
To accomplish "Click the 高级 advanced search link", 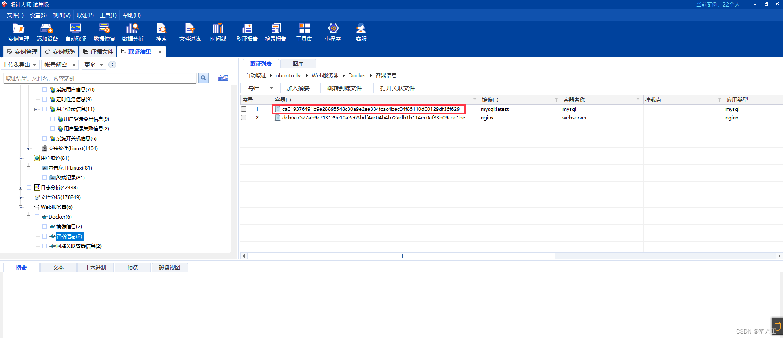I will coord(223,78).
